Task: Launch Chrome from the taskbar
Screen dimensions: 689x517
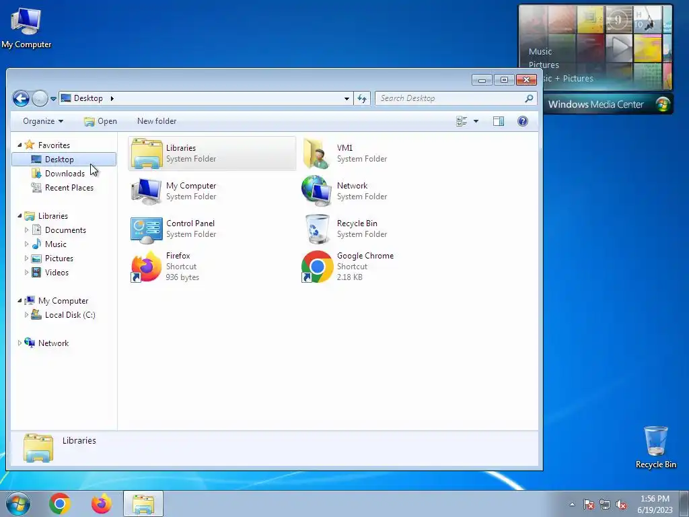Action: point(60,504)
